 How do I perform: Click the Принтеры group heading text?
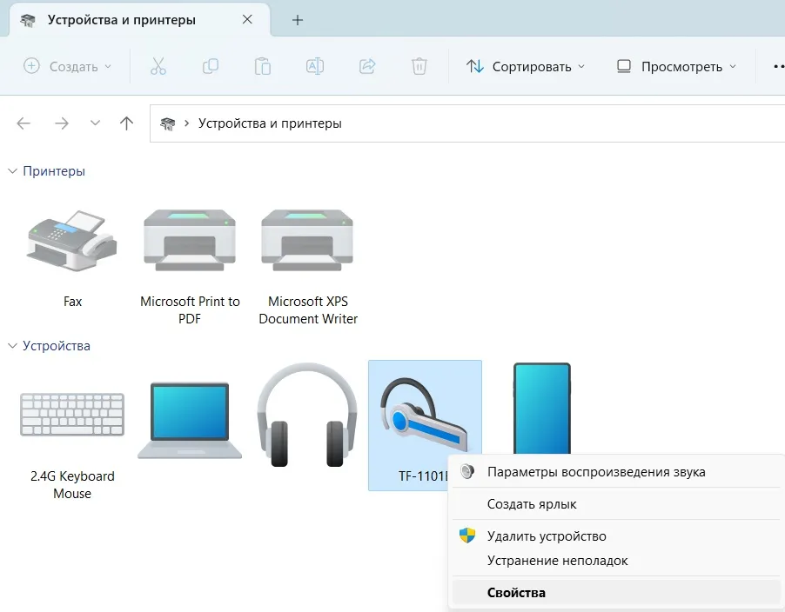[x=54, y=171]
